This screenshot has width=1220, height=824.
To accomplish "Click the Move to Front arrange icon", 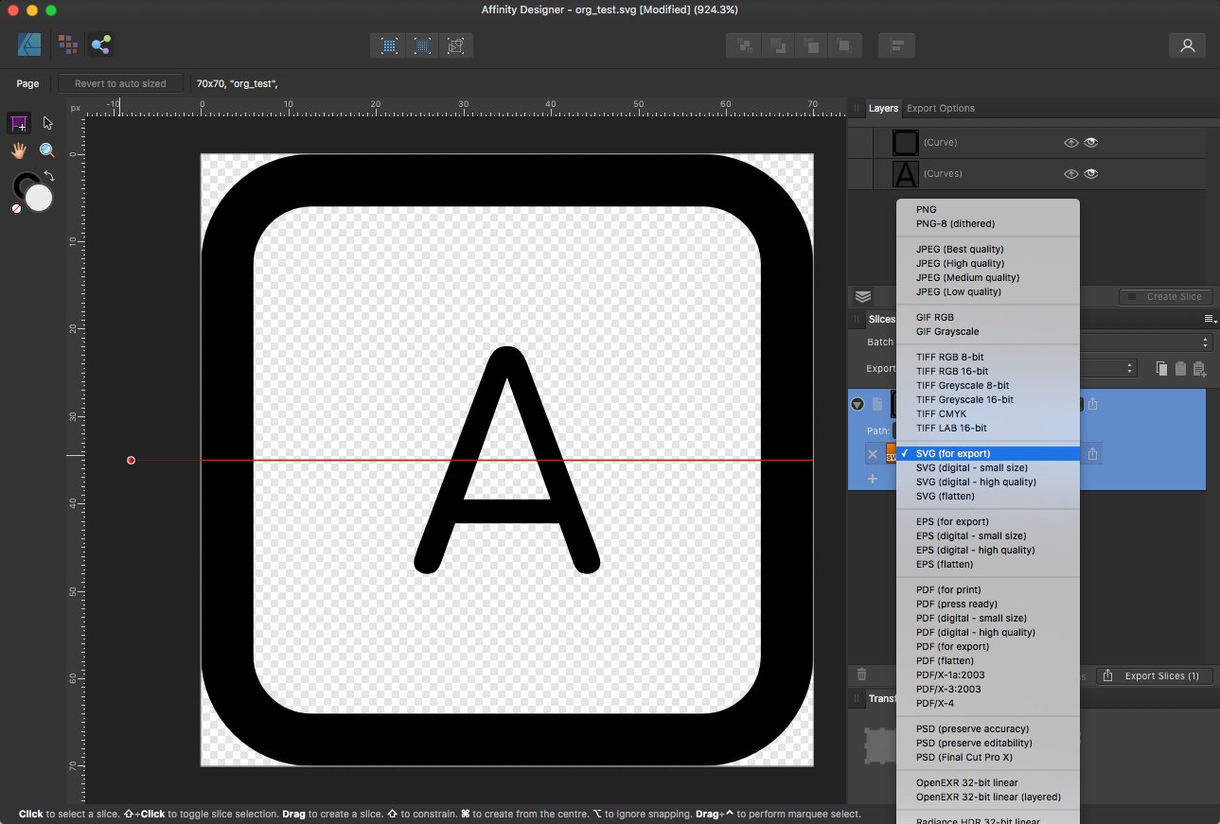I will pos(844,45).
